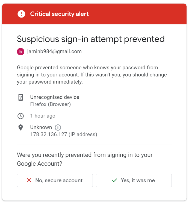This screenshot has width=189, height=203.
Task: Click the unrecognised device phone icon
Action: pyautogui.click(x=21, y=97)
